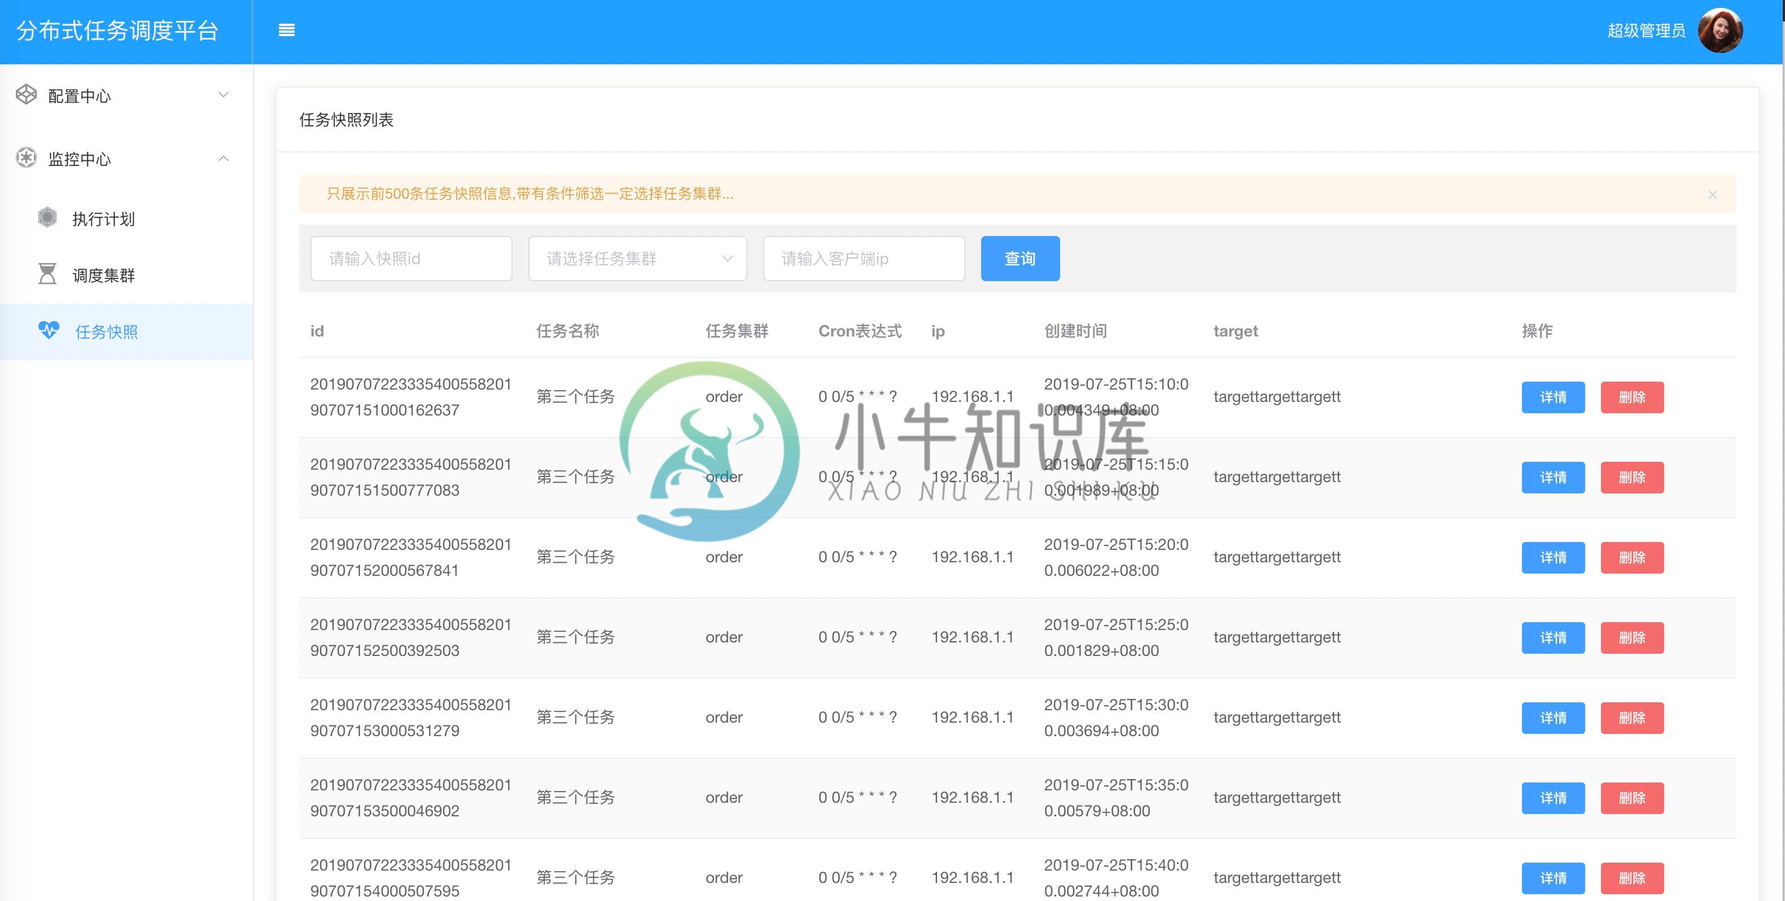Focus the 请输入快照id input field
Image resolution: width=1785 pixels, height=901 pixels.
click(412, 259)
